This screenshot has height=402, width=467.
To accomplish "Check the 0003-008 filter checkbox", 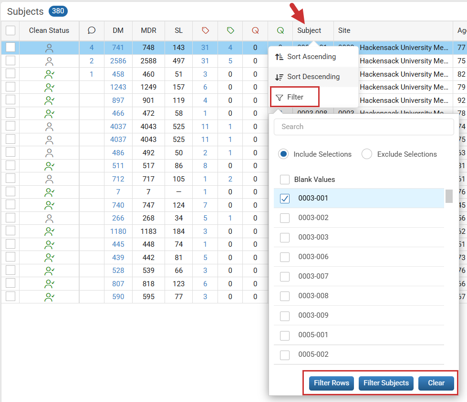I will point(285,296).
